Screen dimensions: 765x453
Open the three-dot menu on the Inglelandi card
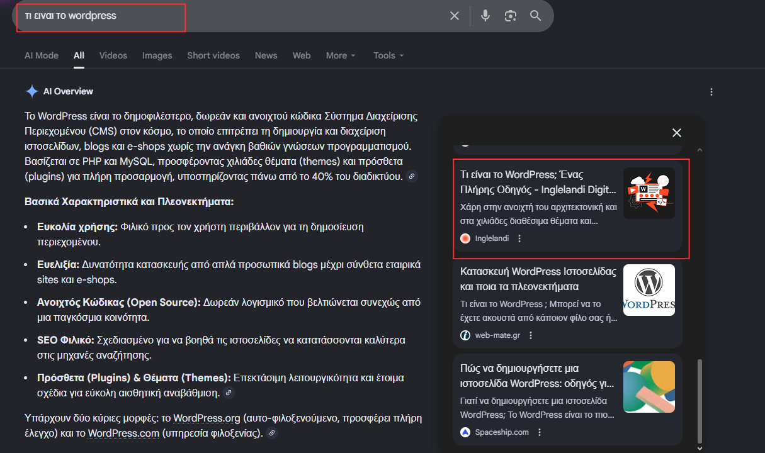pyautogui.click(x=519, y=238)
